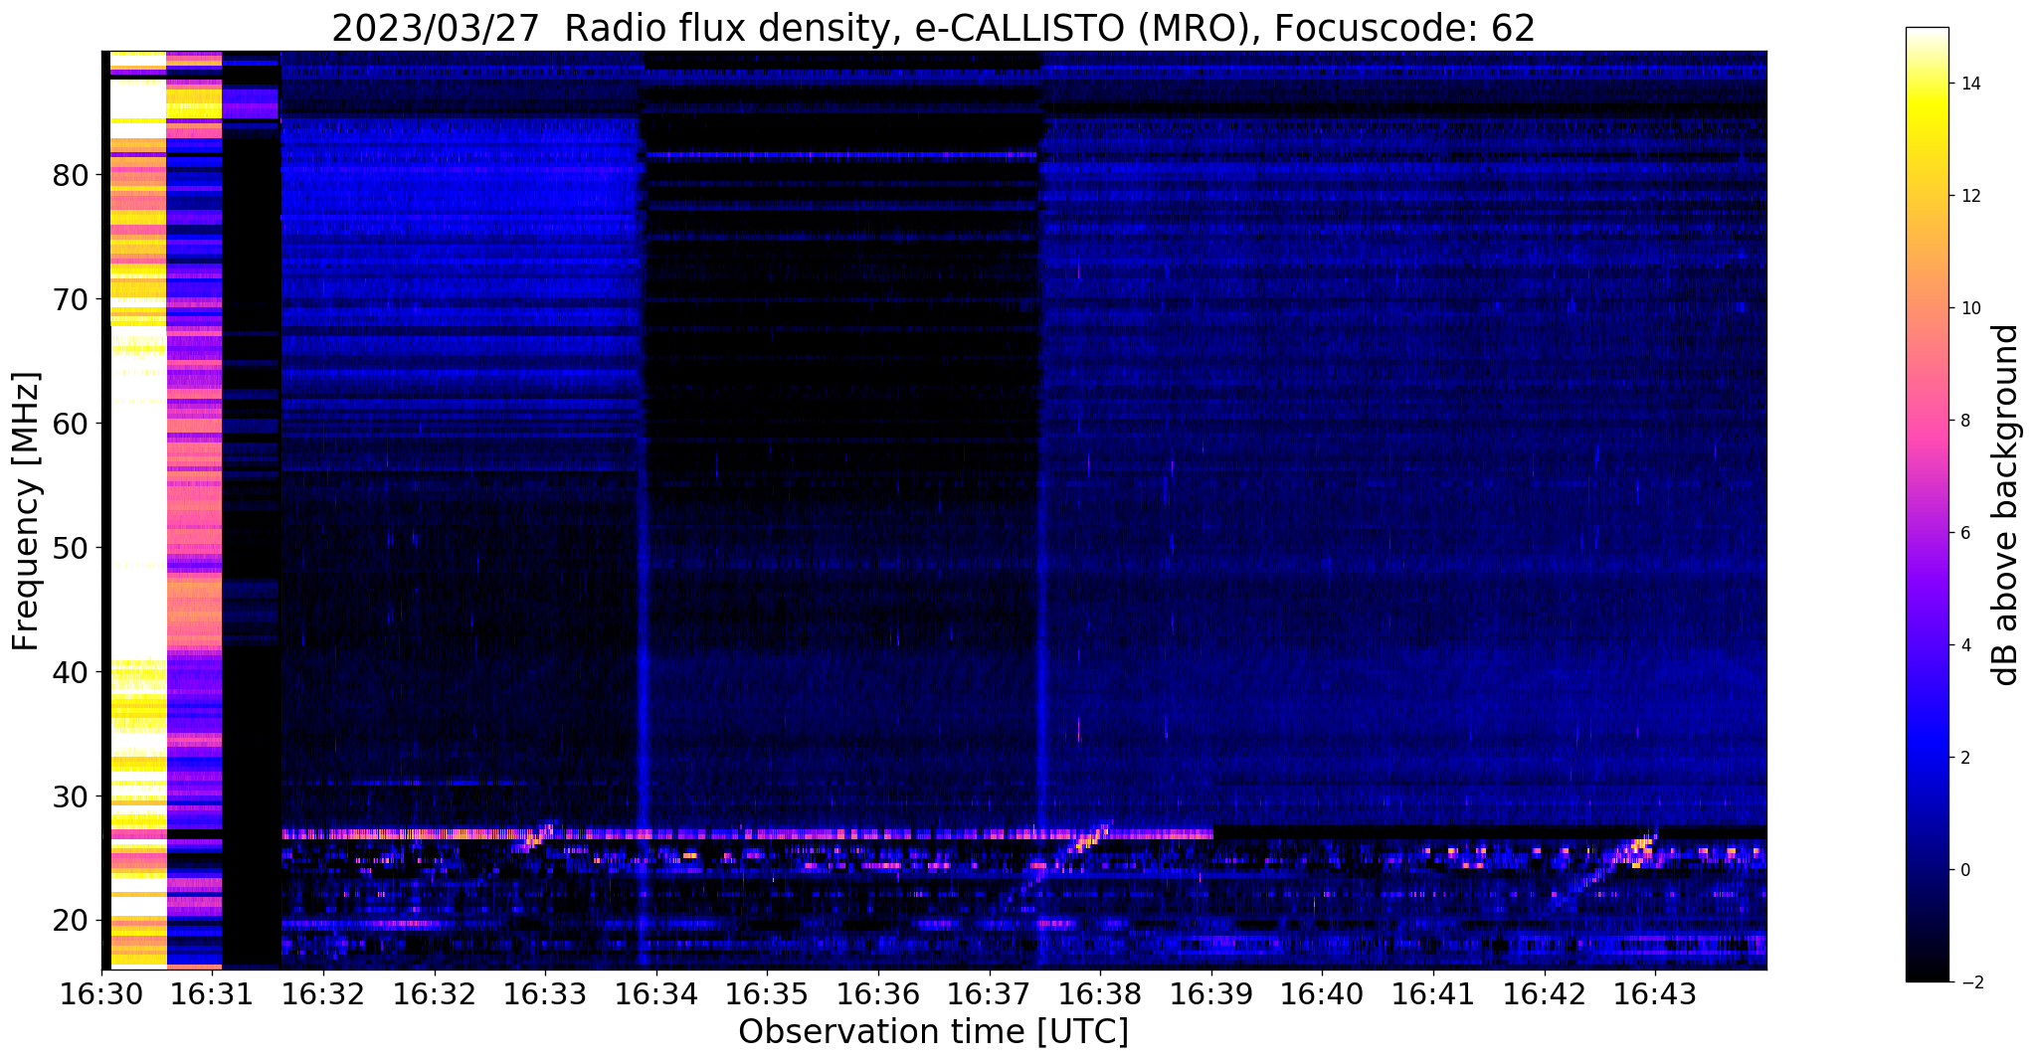Click the 'Frequency [MHz]' y-axis label
This screenshot has height=1061, width=2036.
(27, 510)
